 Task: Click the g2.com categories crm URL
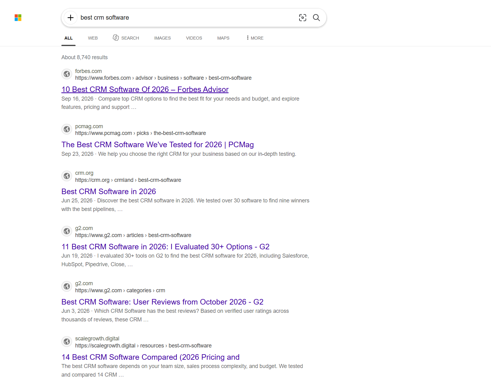[120, 291]
